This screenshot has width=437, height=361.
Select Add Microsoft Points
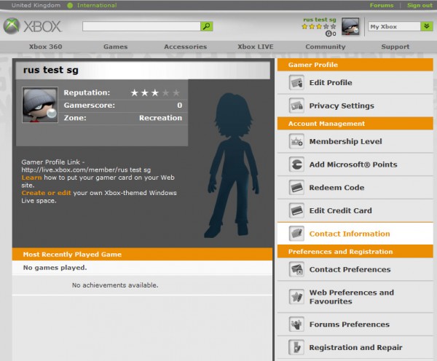(x=355, y=164)
